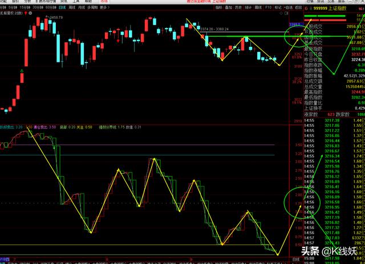Click the 清仓卖出 3.50 indicator label
Viewport: 365px width, 264px height.
click(x=44, y=127)
